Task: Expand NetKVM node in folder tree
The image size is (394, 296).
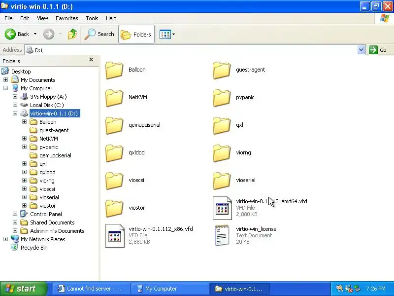Action: pyautogui.click(x=24, y=139)
